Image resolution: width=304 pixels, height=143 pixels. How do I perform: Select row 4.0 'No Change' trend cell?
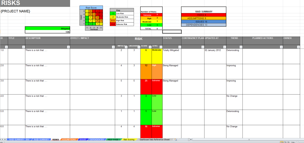pyautogui.click(x=234, y=102)
